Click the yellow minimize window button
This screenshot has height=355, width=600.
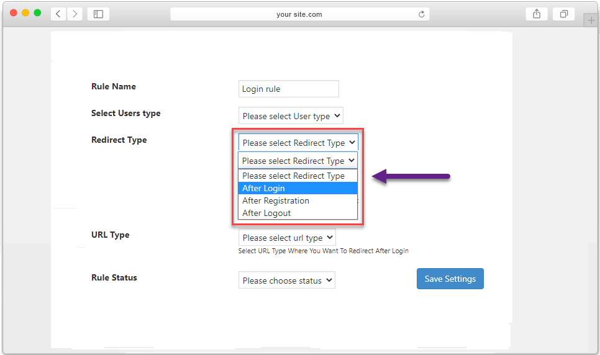(25, 13)
